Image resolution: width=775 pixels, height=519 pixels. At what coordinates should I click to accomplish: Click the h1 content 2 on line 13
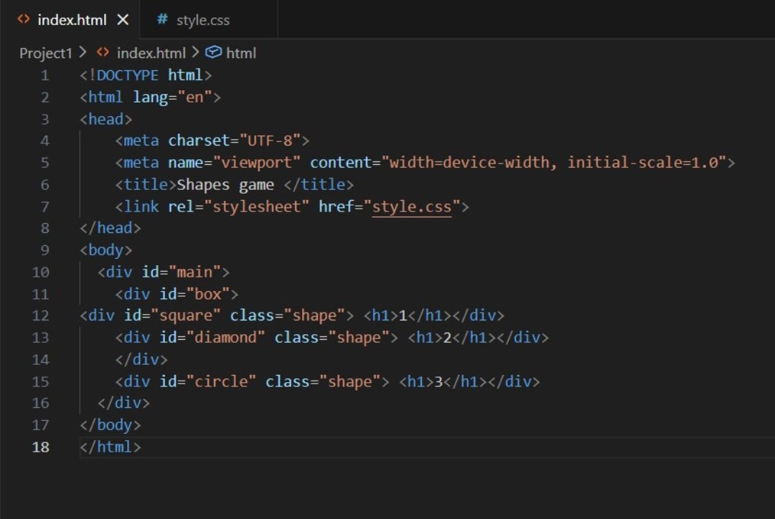447,337
